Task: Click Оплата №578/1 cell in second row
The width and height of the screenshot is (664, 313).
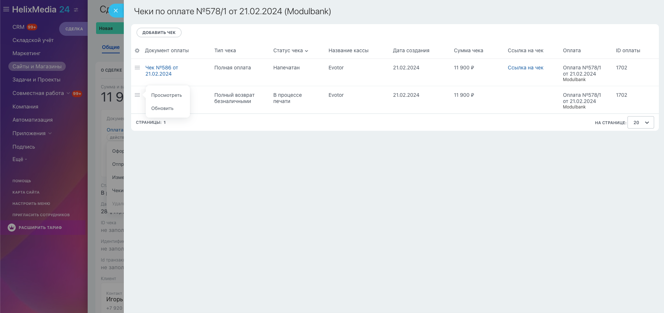Action: pos(582,101)
